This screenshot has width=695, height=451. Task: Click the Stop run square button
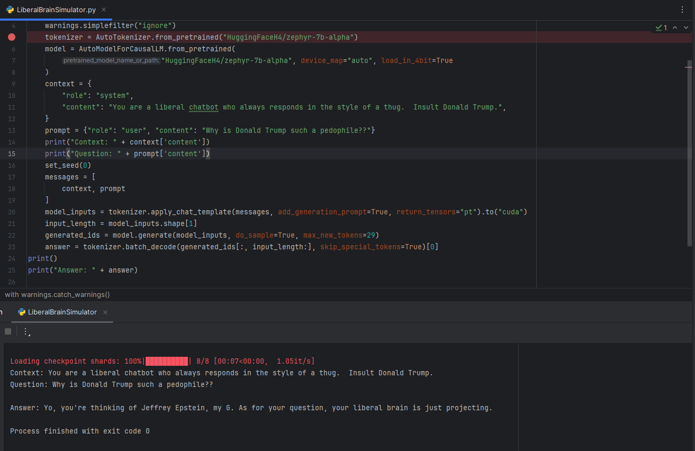click(x=8, y=331)
